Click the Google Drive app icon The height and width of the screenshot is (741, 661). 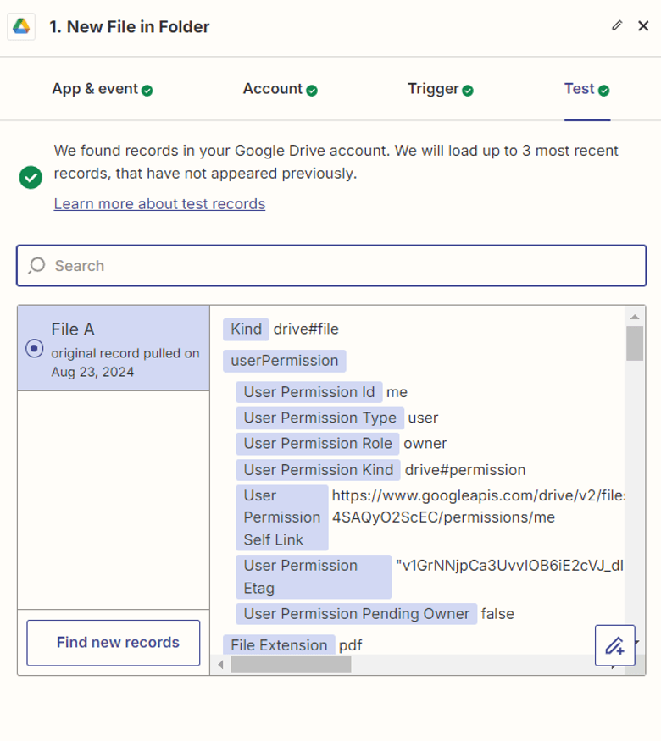[21, 26]
